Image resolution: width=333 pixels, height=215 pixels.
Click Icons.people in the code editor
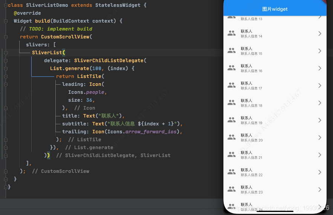tap(86, 92)
